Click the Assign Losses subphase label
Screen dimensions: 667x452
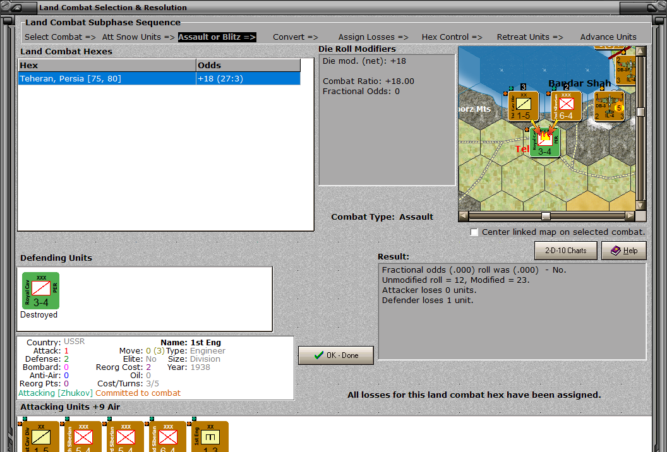[x=373, y=37]
